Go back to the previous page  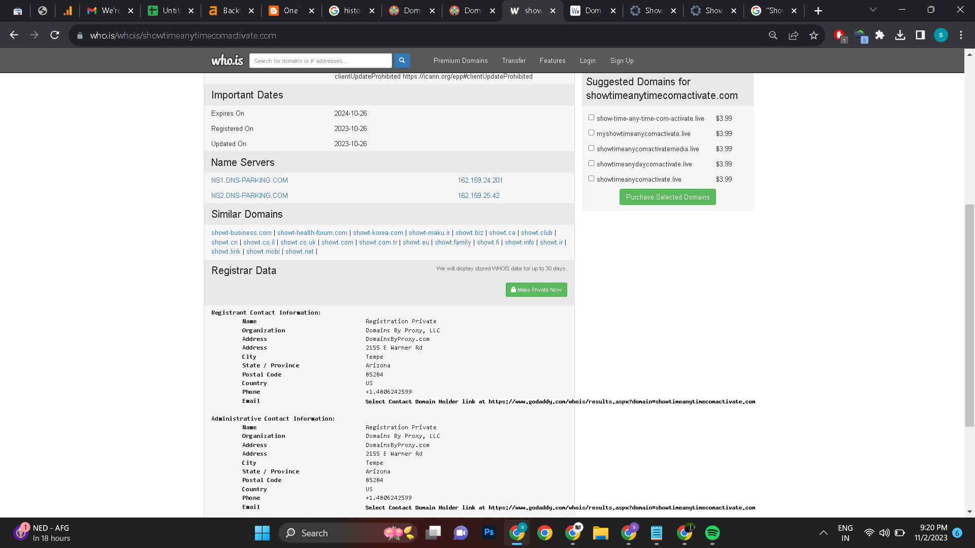pos(14,35)
